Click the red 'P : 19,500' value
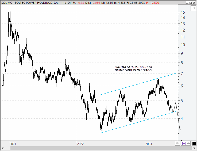 [153, 3]
